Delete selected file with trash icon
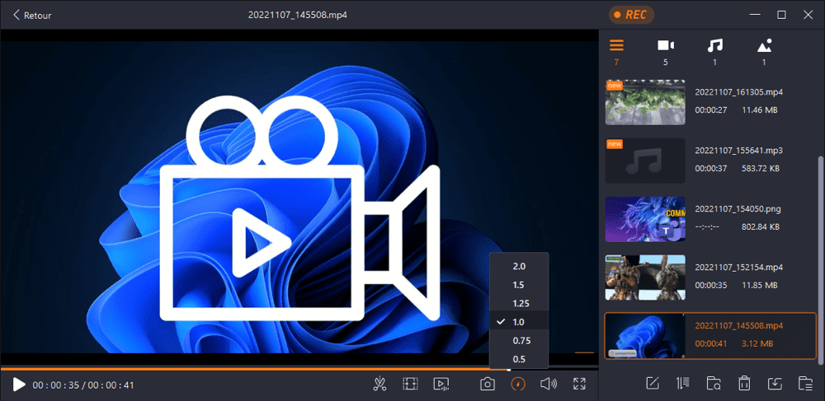 744,384
